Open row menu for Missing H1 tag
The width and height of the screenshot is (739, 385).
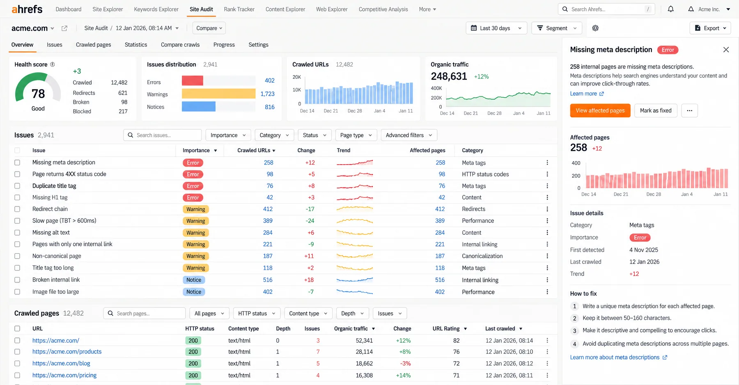547,197
